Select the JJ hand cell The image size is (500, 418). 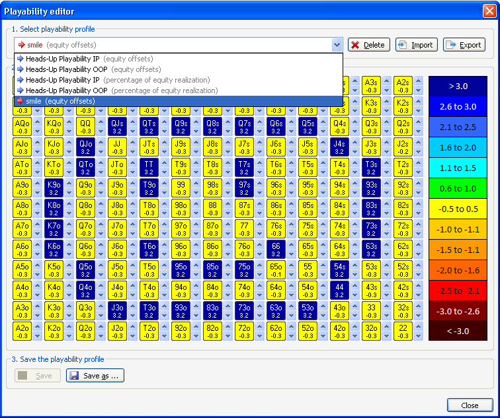coord(117,147)
